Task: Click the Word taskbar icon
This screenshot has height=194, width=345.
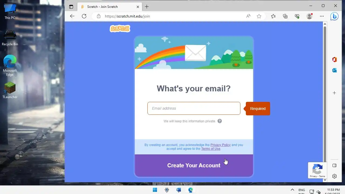Action: pyautogui.click(x=179, y=190)
